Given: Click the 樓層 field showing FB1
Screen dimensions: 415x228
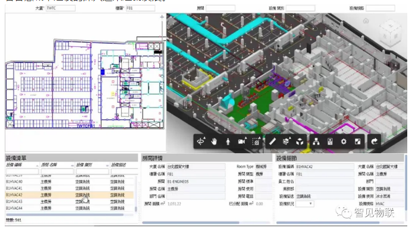Looking at the screenshot, I should pyautogui.click(x=140, y=8).
